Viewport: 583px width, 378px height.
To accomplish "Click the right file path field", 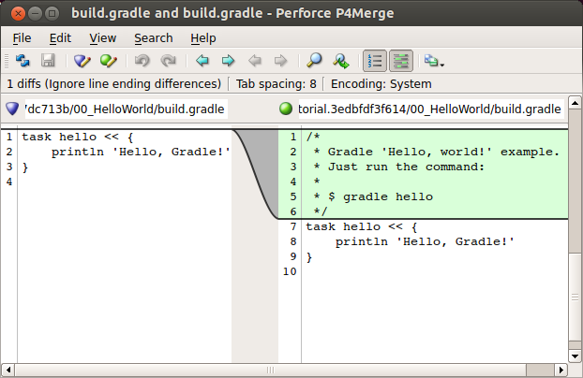I will click(429, 109).
